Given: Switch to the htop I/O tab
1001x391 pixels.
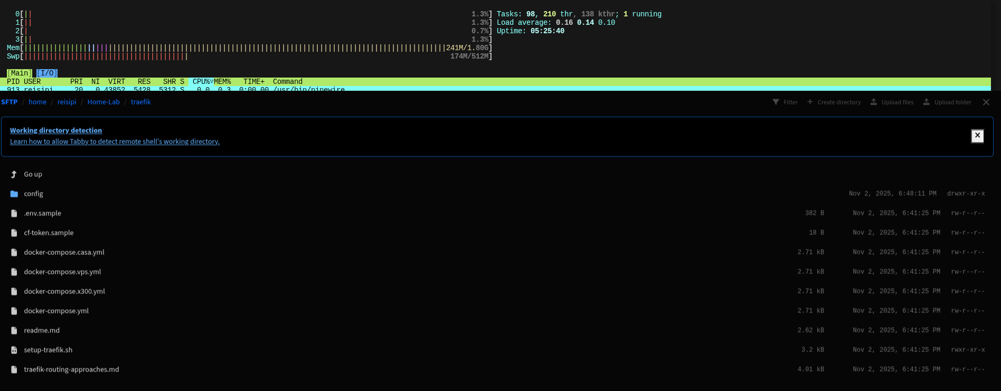Looking at the screenshot, I should click(x=47, y=73).
